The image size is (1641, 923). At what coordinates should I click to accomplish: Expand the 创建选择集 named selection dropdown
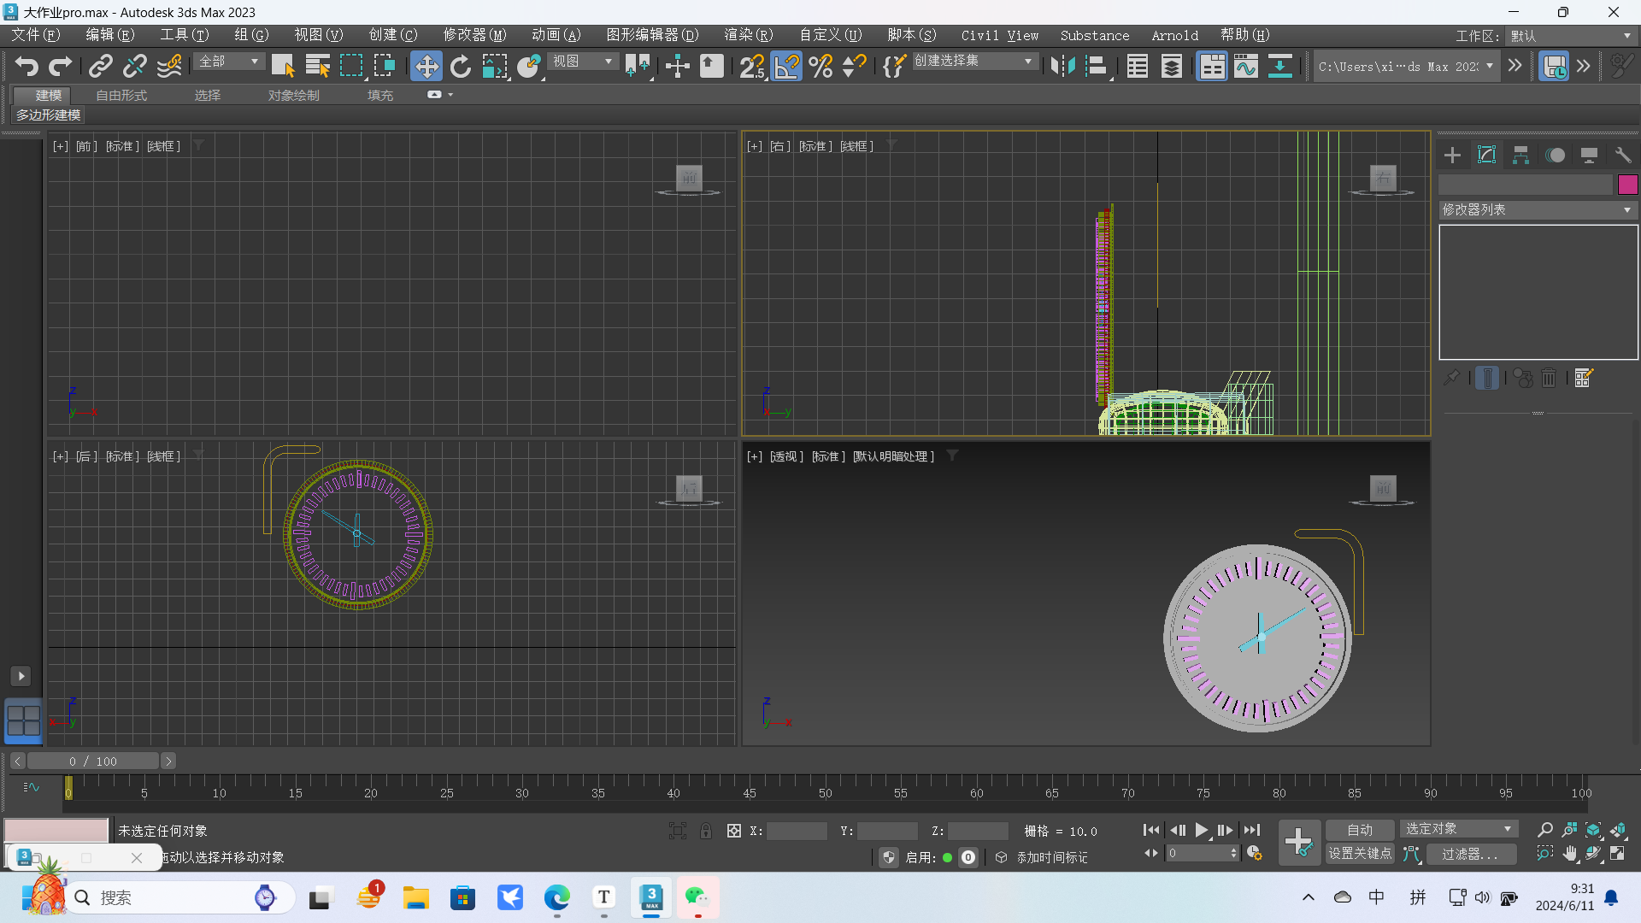[974, 62]
